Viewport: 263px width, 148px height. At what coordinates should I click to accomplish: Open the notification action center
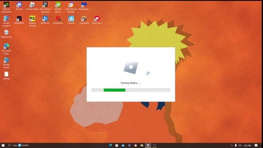(256, 145)
